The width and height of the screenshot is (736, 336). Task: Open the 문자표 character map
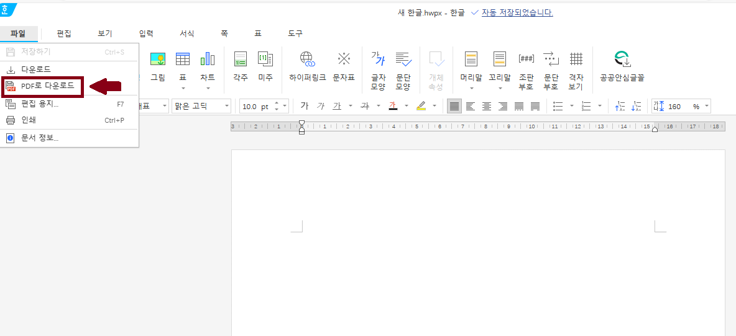coord(344,66)
